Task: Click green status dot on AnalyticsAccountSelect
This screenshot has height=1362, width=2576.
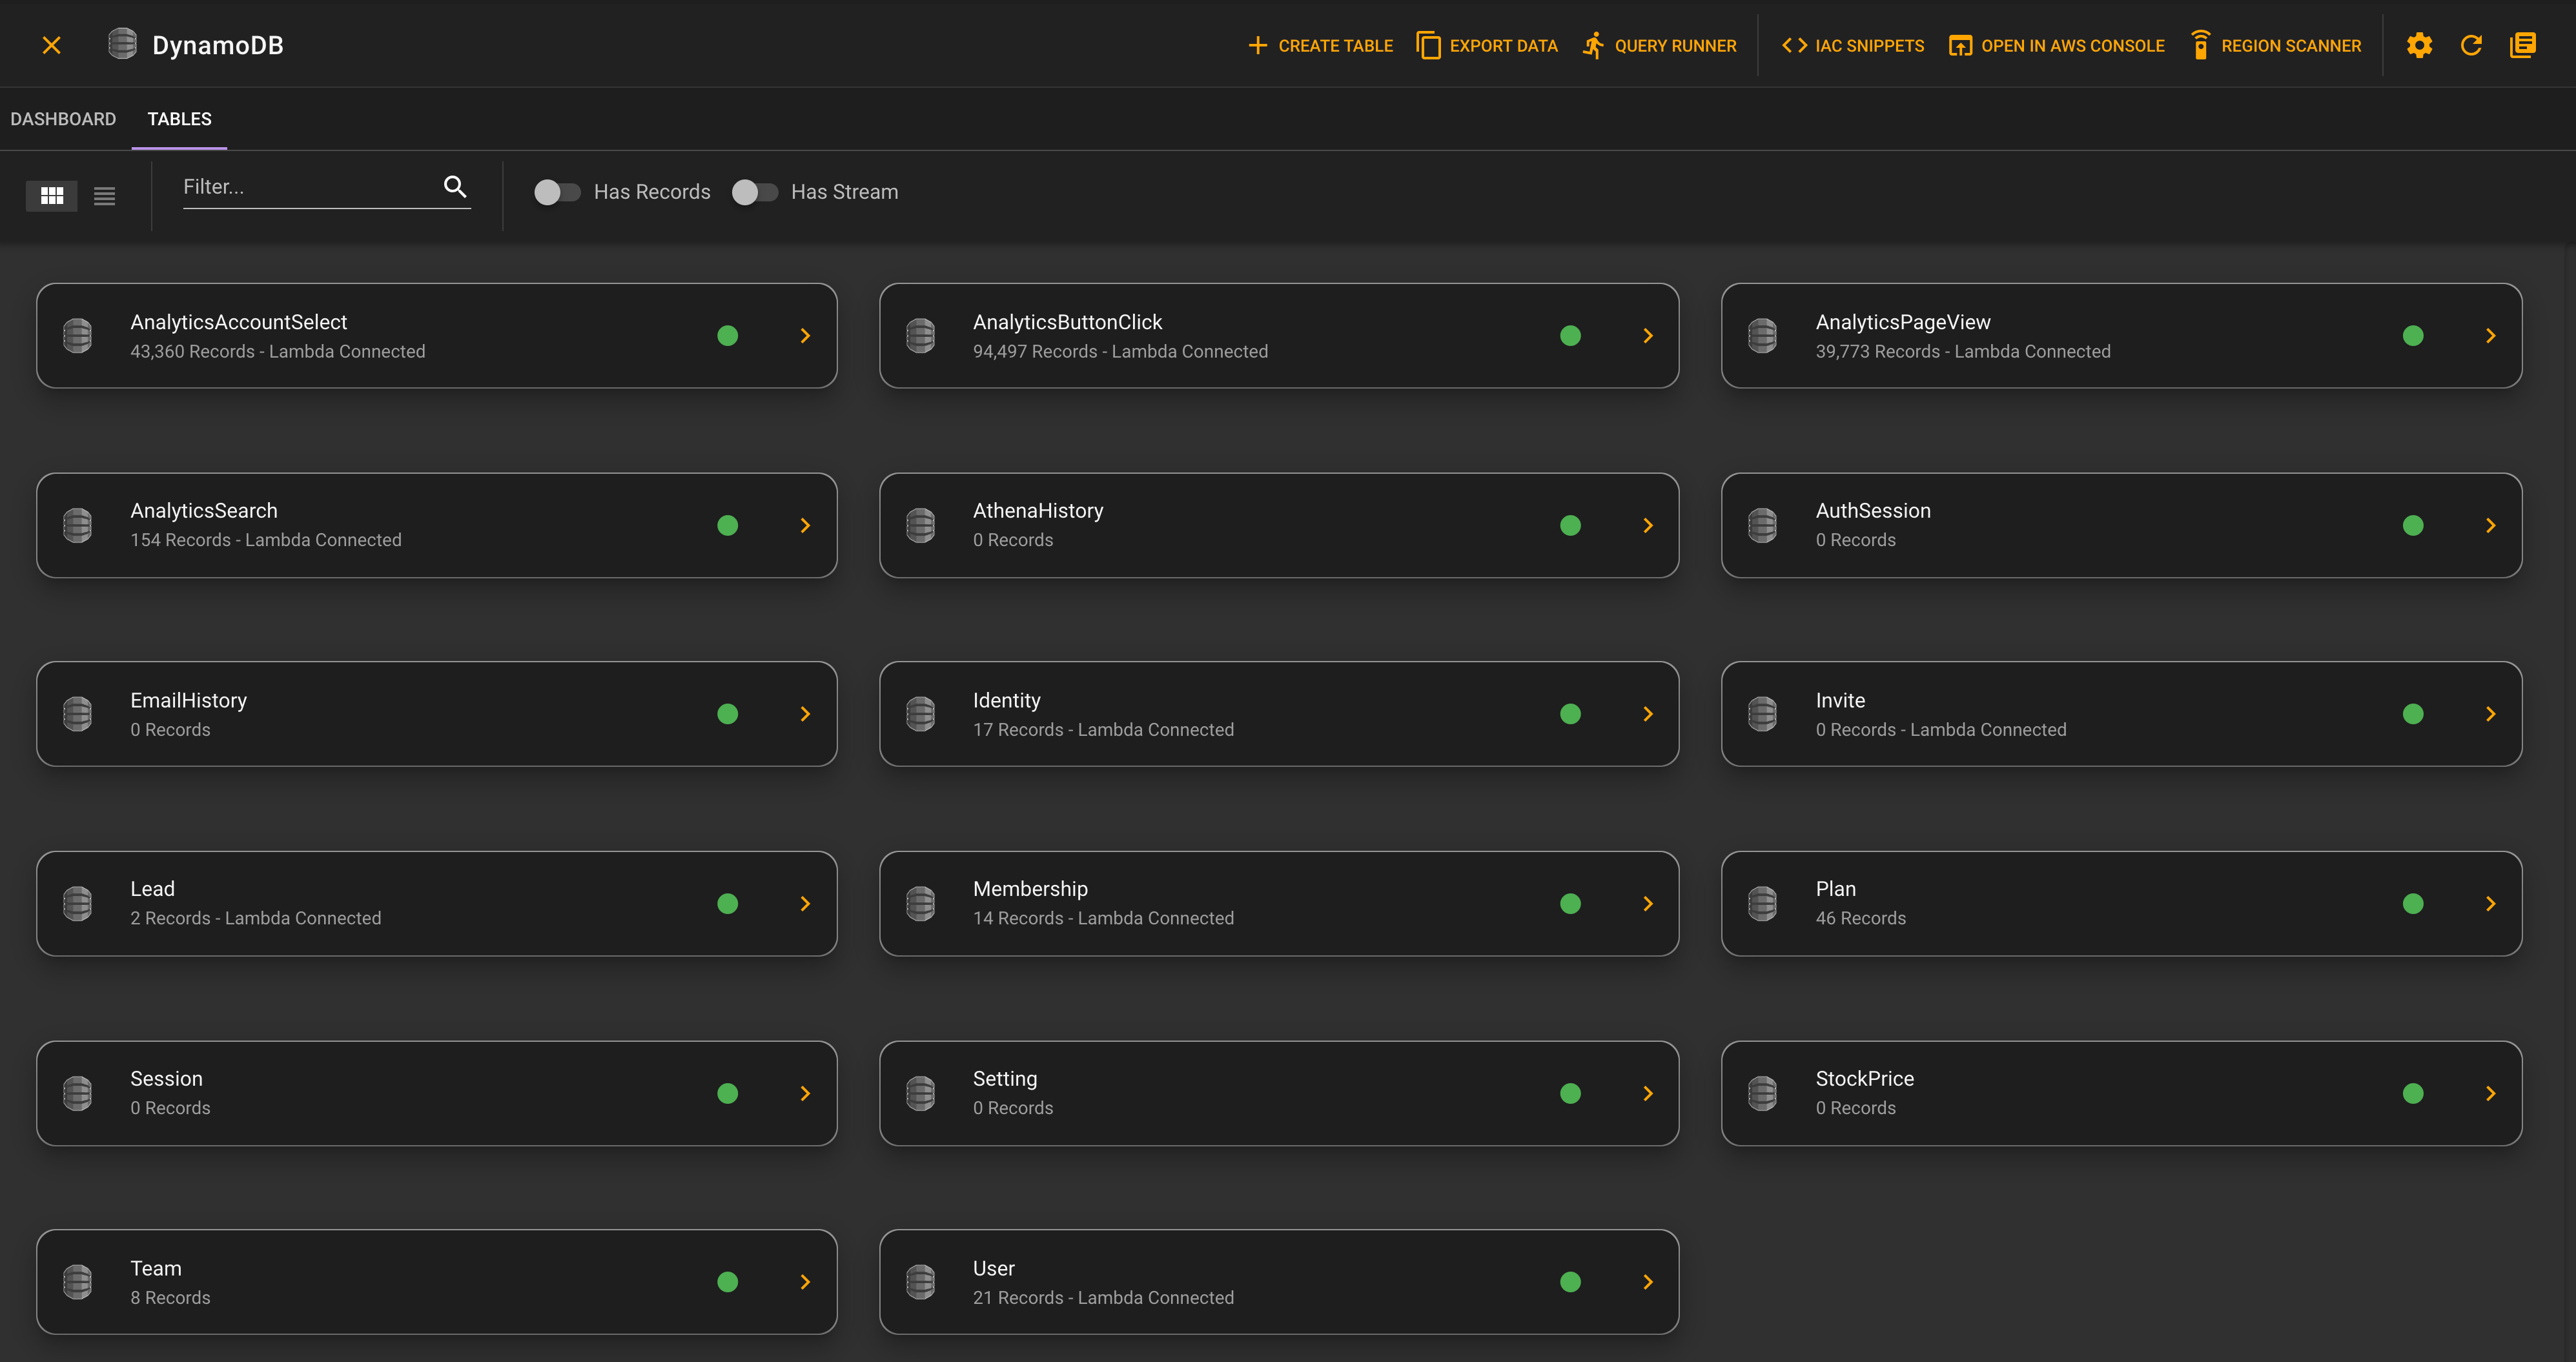Action: pos(728,336)
